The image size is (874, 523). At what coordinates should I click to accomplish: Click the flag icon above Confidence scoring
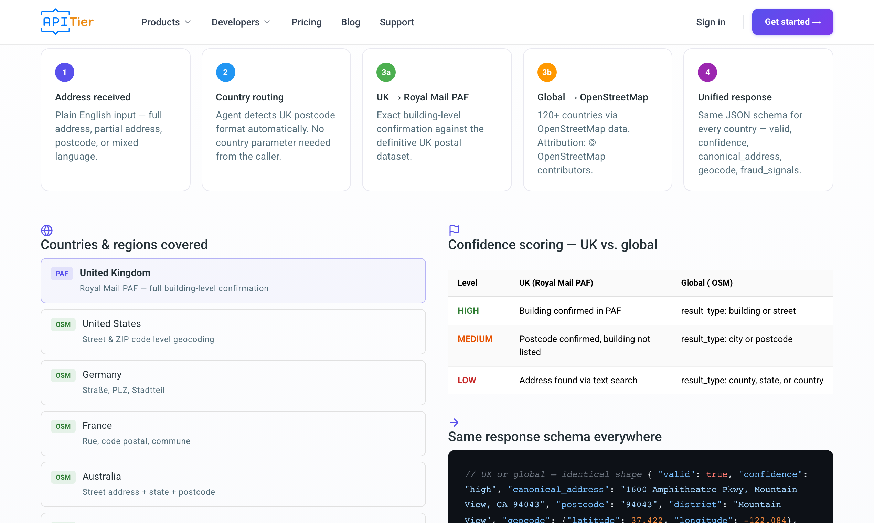pos(454,231)
